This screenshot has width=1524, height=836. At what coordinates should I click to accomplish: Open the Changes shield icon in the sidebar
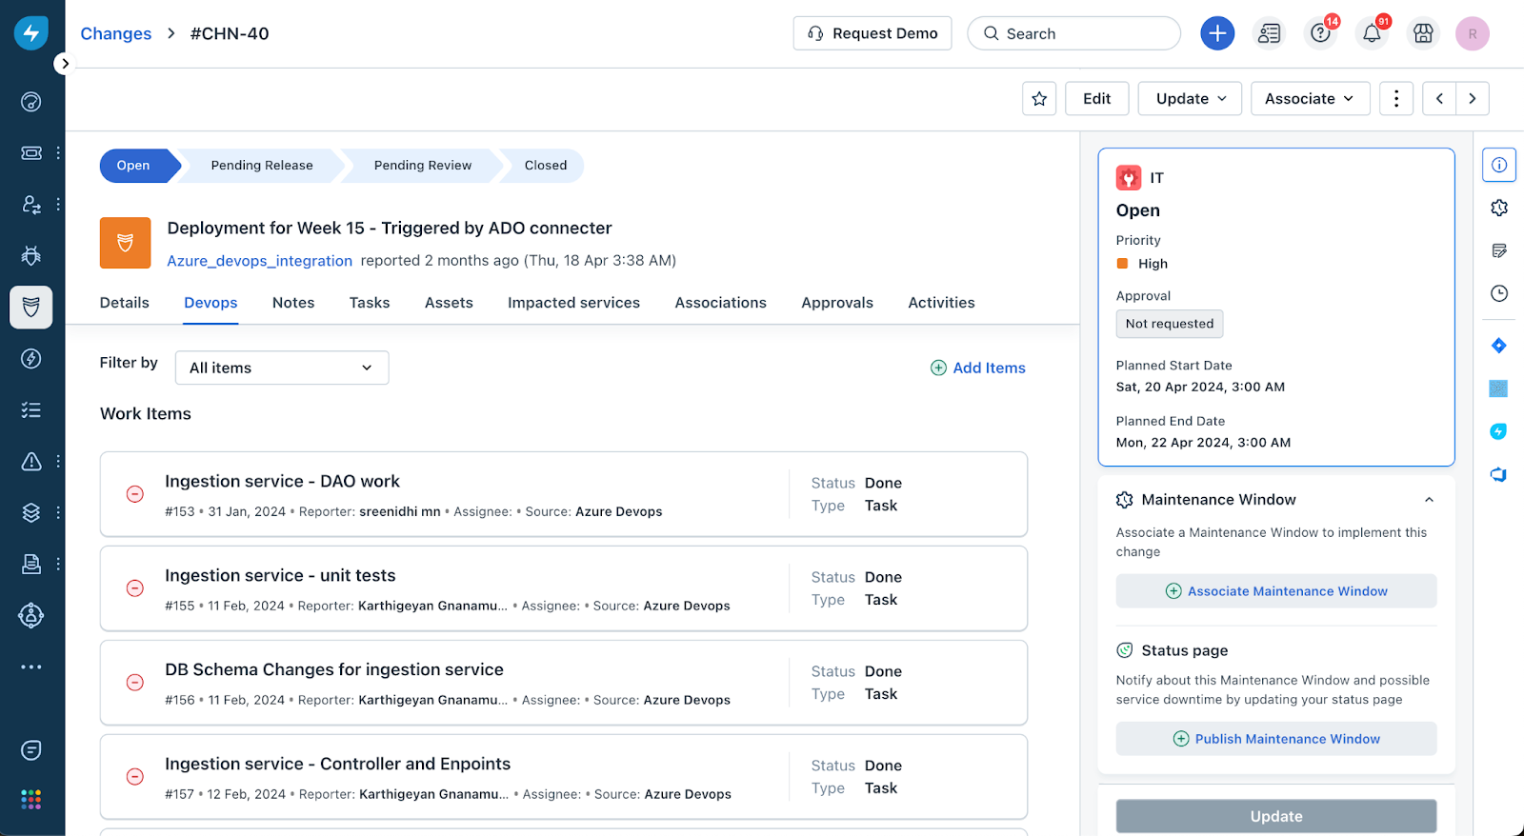[31, 307]
